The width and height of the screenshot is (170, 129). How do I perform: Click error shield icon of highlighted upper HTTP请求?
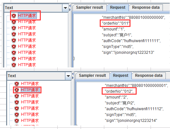click(14, 16)
